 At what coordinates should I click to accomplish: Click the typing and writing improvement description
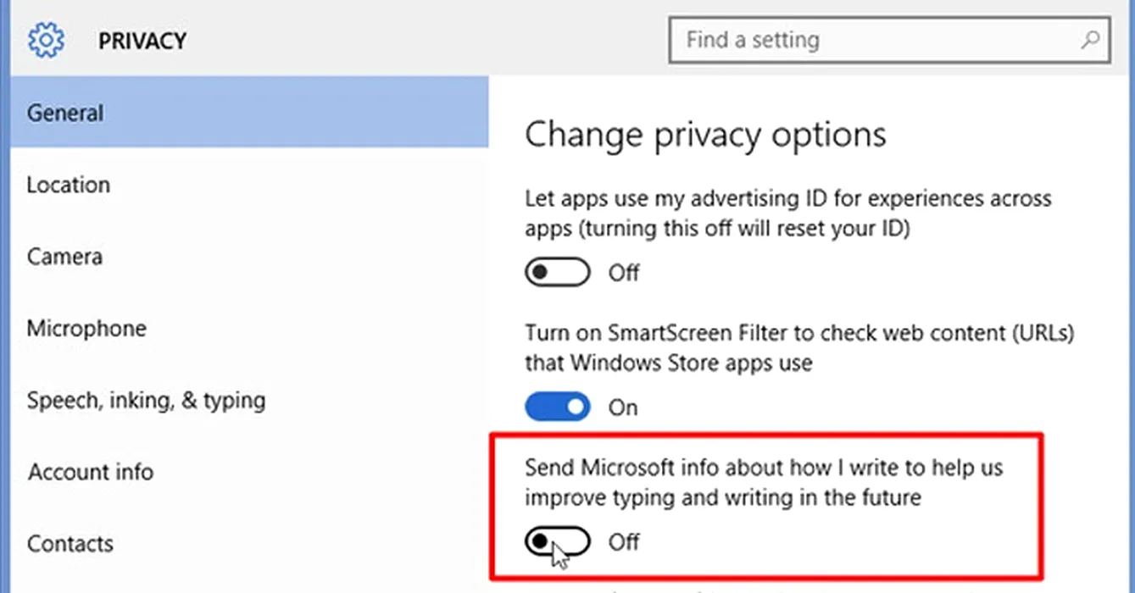(764, 482)
